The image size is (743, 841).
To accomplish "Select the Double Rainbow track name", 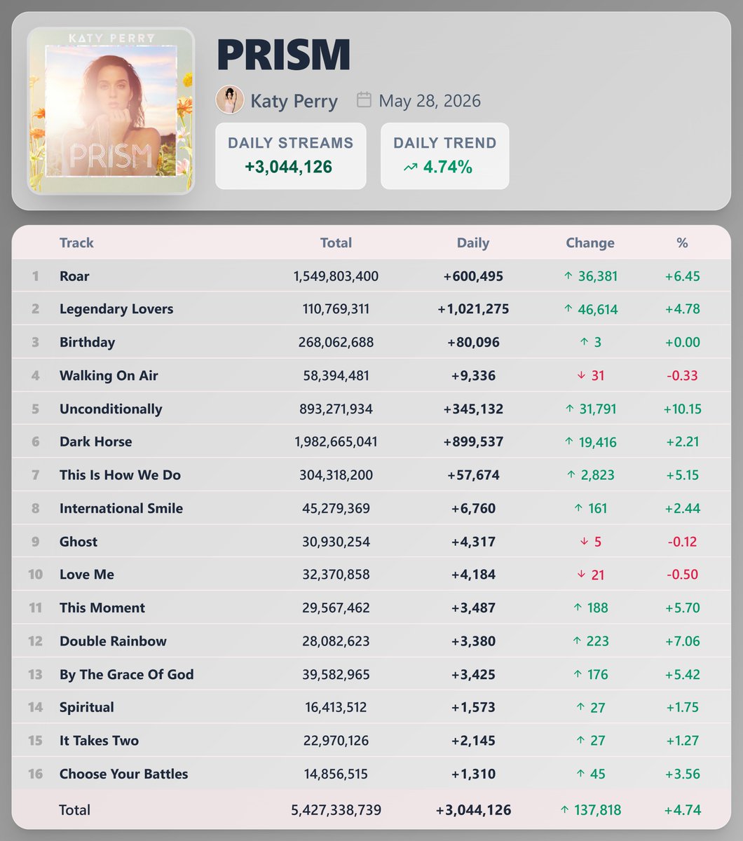I will click(x=113, y=641).
